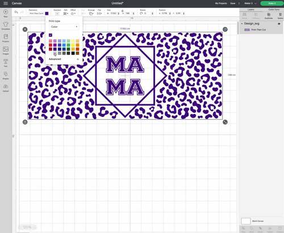
Task: Open My Projects link
Action: coord(221,3)
